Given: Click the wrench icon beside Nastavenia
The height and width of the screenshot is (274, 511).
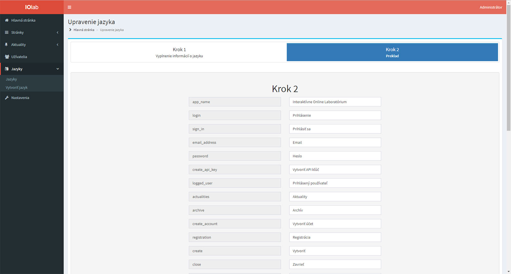Looking at the screenshot, I should (x=7, y=98).
